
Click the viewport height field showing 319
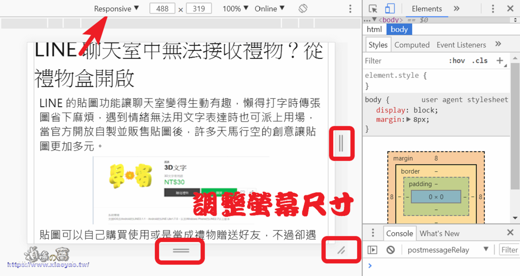[x=199, y=8]
